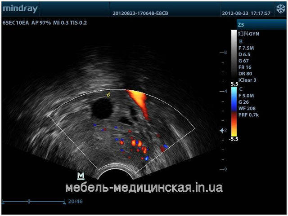Click the Mindray logo
The width and height of the screenshot is (288, 216).
point(19,9)
